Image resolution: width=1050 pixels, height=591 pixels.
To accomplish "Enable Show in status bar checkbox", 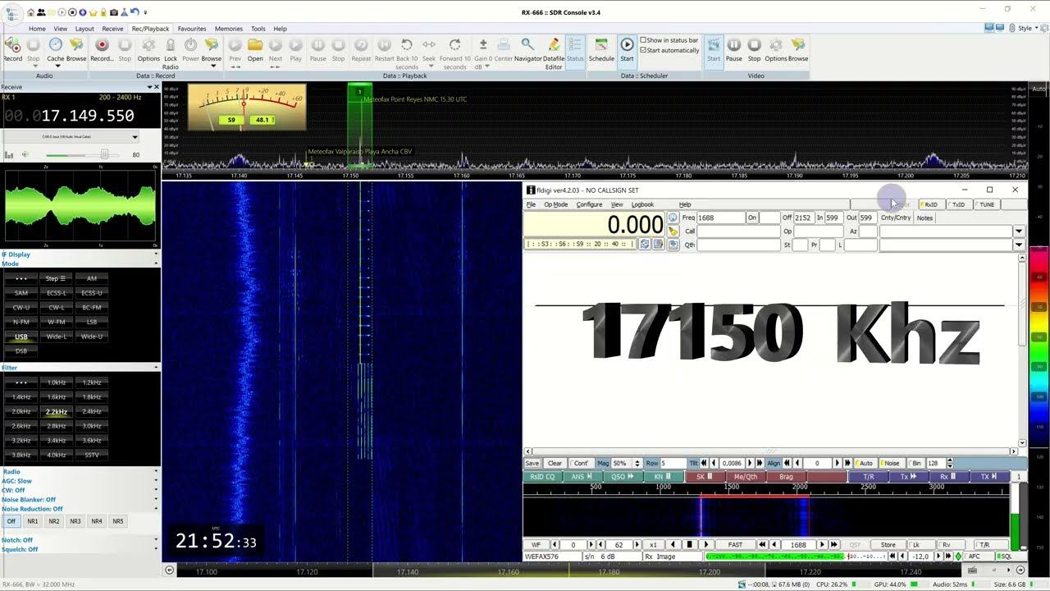I will pos(644,40).
